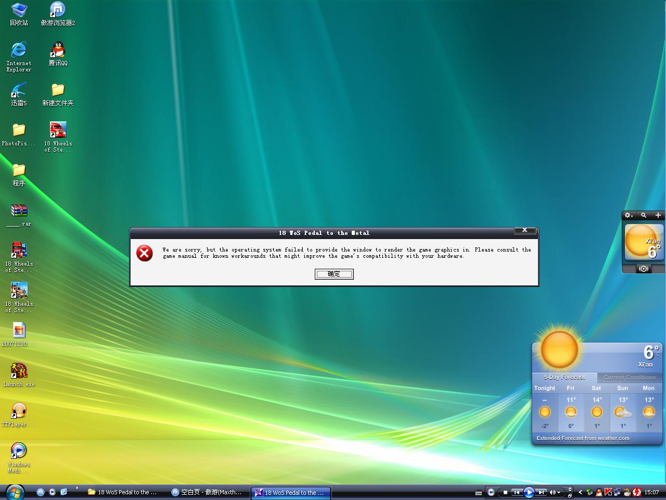Click the keyboard icon on the taskbar
Screen dimensions: 666x500
[479, 493]
